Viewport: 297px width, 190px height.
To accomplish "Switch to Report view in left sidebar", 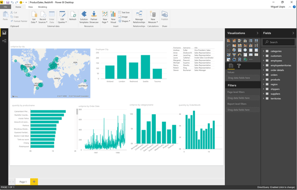I will coord(4,33).
